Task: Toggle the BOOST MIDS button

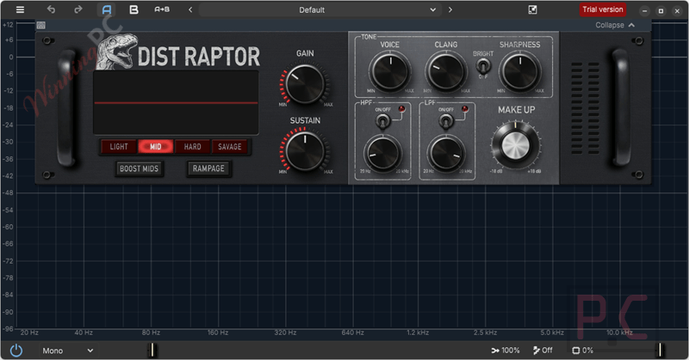Action: (140, 168)
